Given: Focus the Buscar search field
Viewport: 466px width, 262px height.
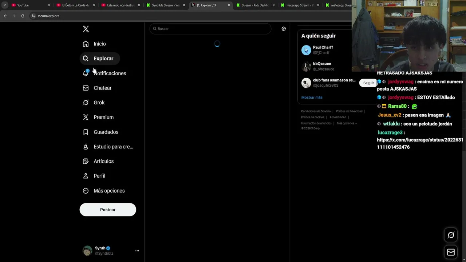Looking at the screenshot, I should [x=210, y=29].
